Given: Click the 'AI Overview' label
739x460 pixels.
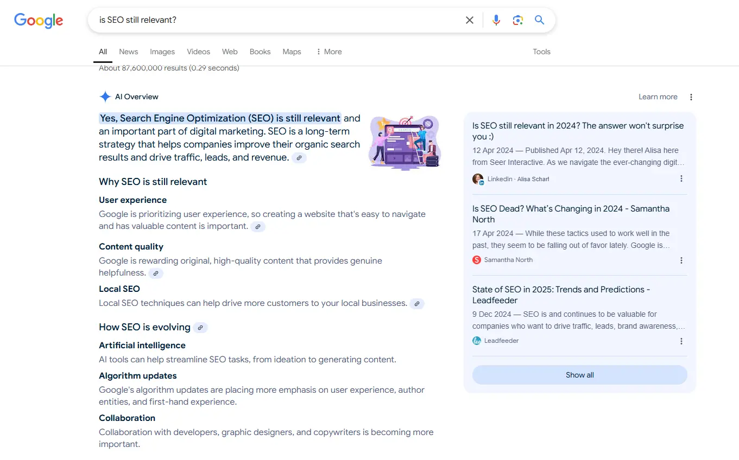Looking at the screenshot, I should pyautogui.click(x=137, y=97).
